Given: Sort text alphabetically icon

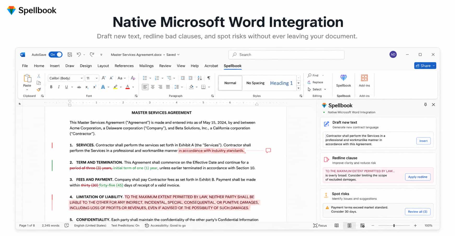Looking at the screenshot, I should [200, 78].
